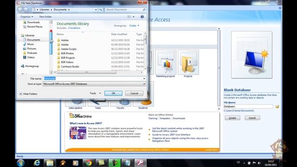Click Cancel in the Blank Database pane
This screenshot has width=297, height=167.
(252, 118)
